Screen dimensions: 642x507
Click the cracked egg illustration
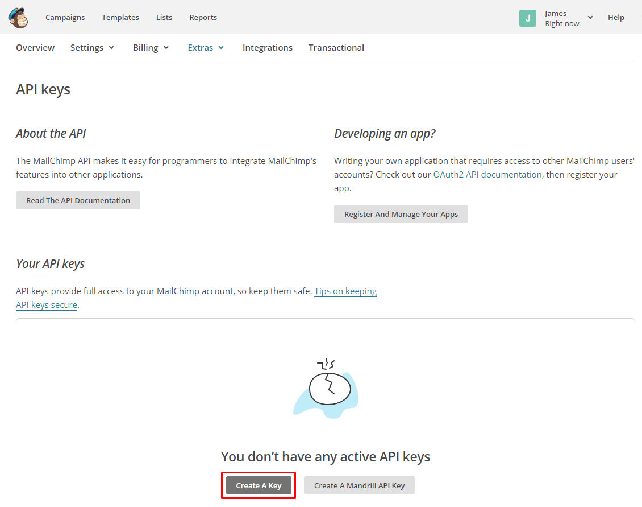point(326,389)
